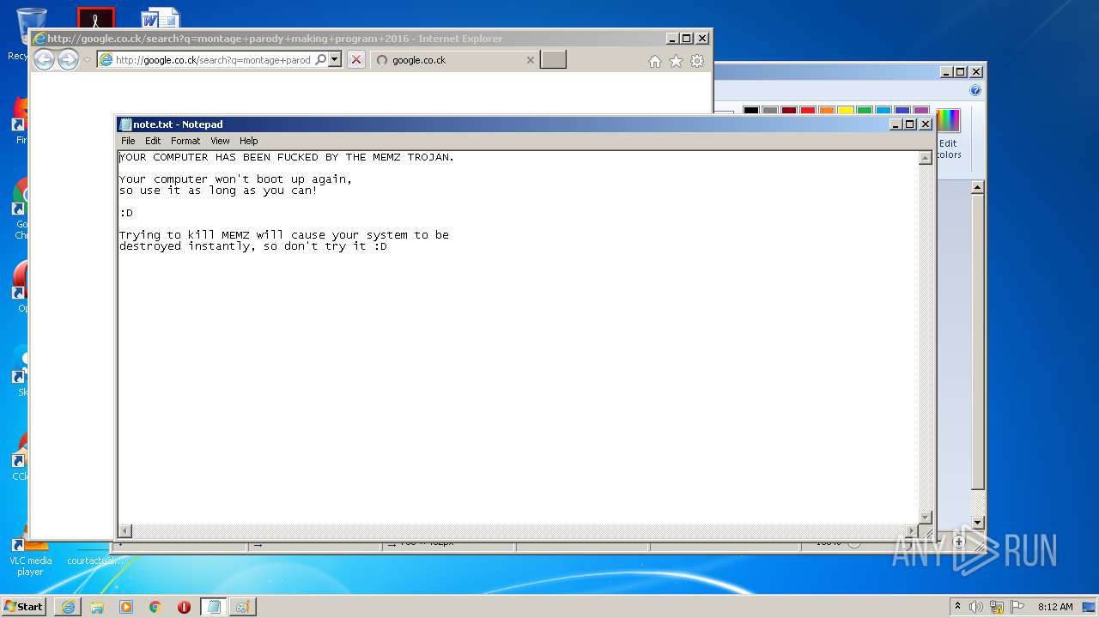Open the Adobe Reader desktop icon

[x=95, y=17]
